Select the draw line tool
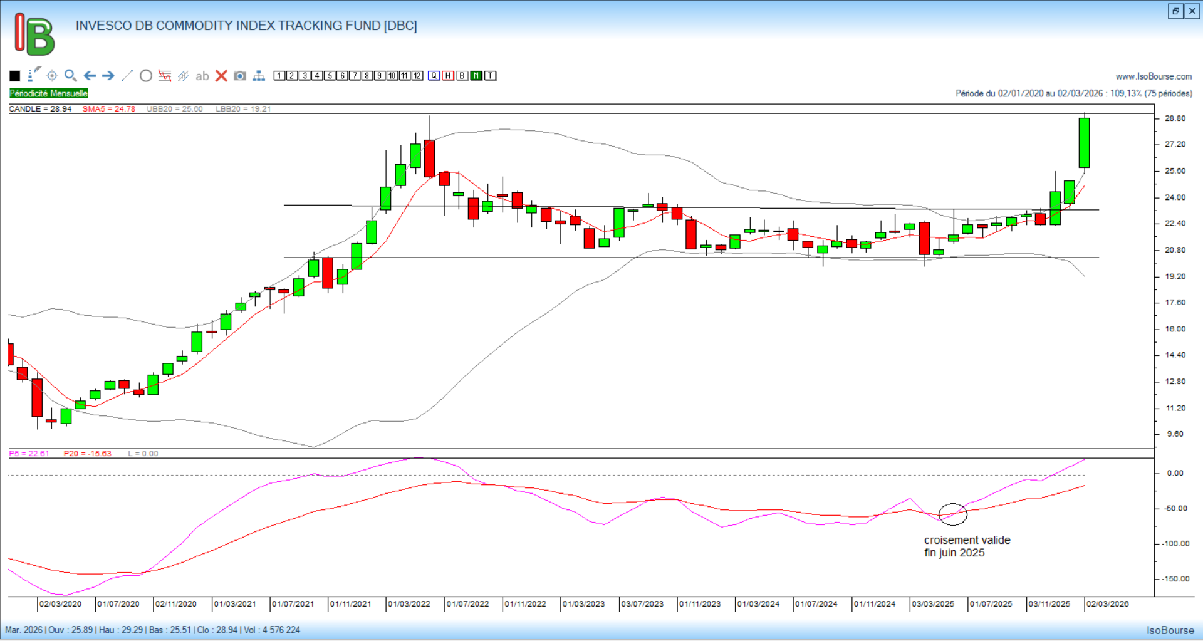The width and height of the screenshot is (1203, 641). [x=127, y=76]
